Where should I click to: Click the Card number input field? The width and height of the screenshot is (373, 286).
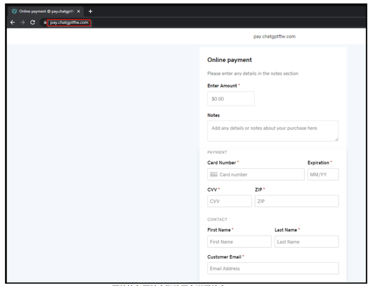tap(256, 175)
